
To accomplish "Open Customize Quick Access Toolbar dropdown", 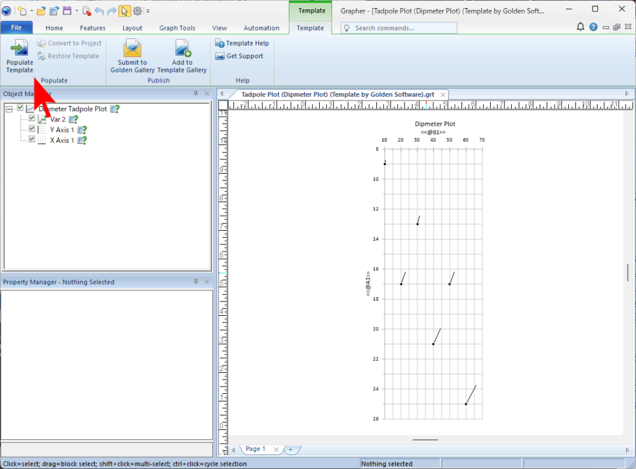I will click(x=148, y=11).
